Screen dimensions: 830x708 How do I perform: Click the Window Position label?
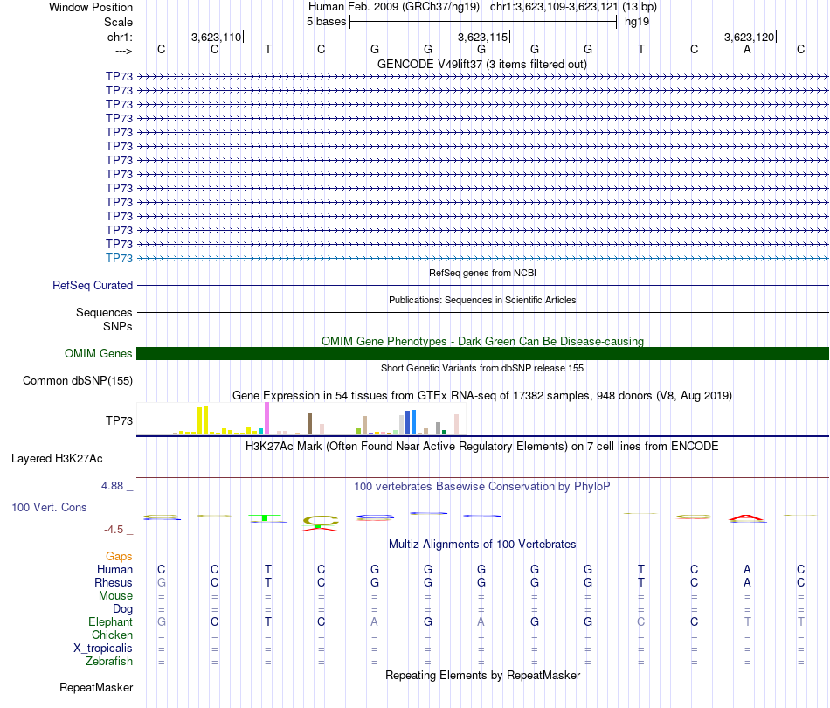91,7
